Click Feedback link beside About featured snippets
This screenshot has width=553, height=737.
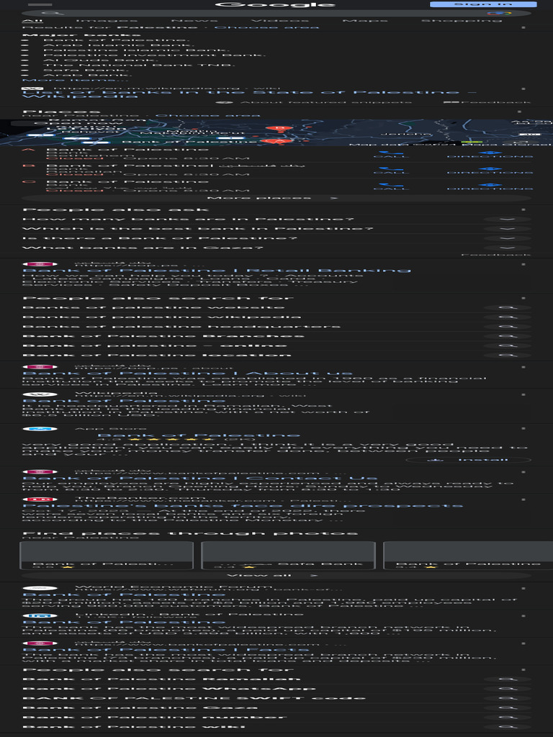tap(487, 102)
